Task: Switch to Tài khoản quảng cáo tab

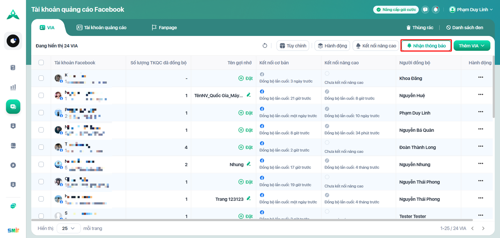Action: pos(101,28)
